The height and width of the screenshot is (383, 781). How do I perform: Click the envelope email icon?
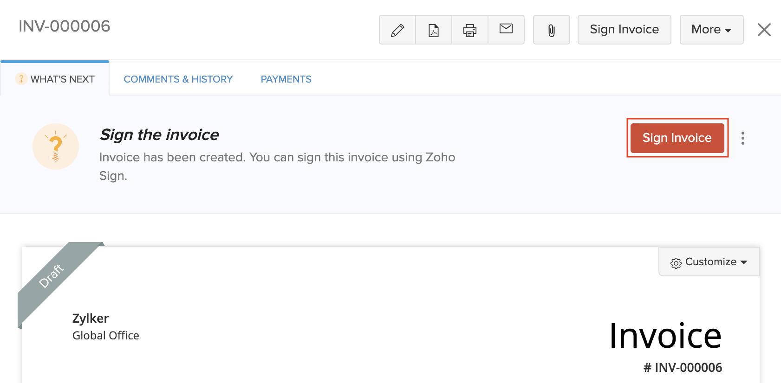(x=506, y=29)
